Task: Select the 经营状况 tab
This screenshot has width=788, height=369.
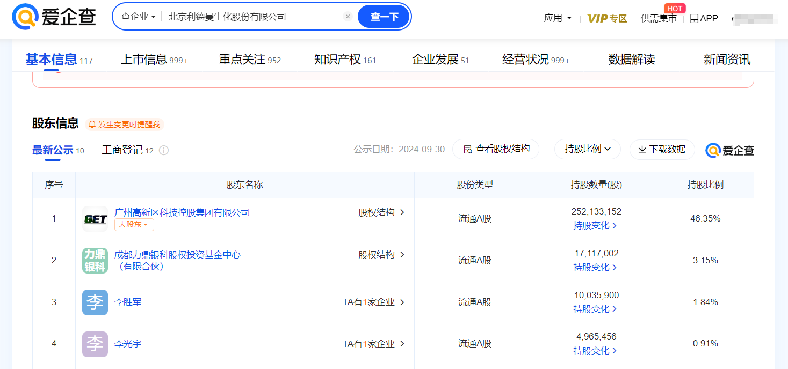Action: (536, 60)
